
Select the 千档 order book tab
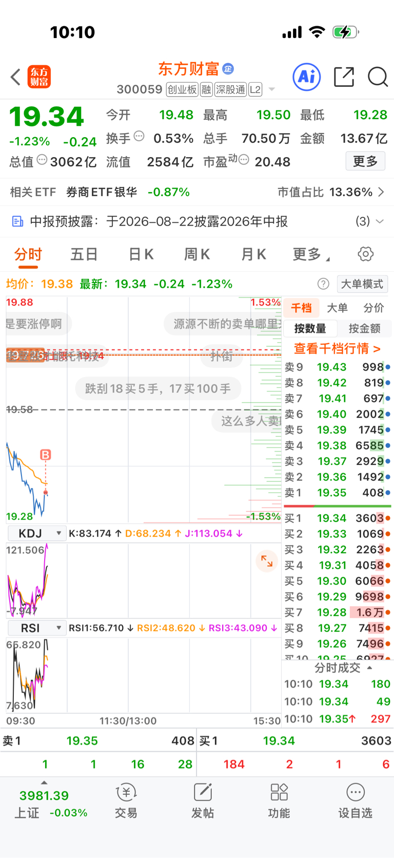pos(302,308)
